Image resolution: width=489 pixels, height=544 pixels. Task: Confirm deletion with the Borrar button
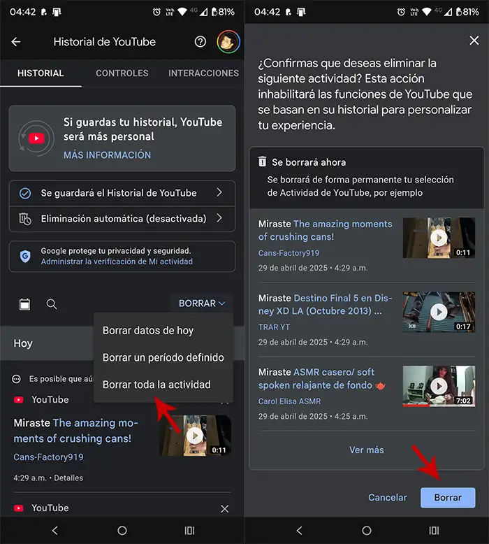pos(448,498)
